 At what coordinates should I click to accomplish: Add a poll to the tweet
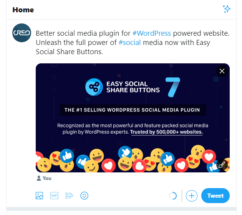point(69,196)
